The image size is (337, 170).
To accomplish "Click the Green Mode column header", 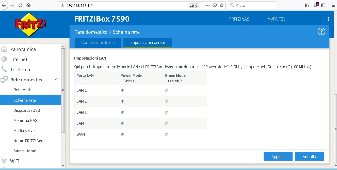I will (x=175, y=75).
